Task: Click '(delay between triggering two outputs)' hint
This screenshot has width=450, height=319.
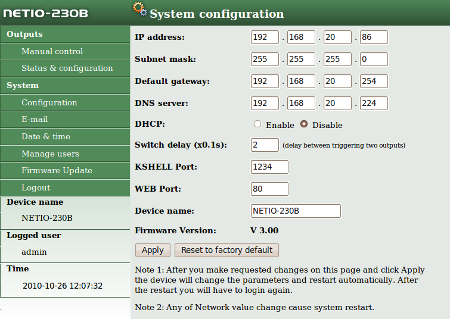Action: 344,145
